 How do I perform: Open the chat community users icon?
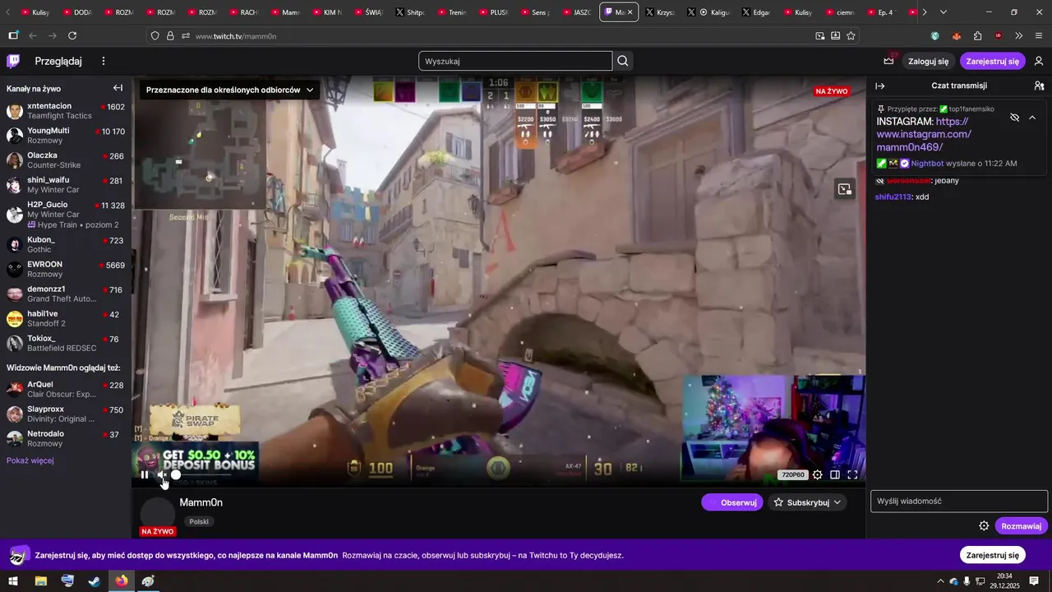click(1039, 86)
